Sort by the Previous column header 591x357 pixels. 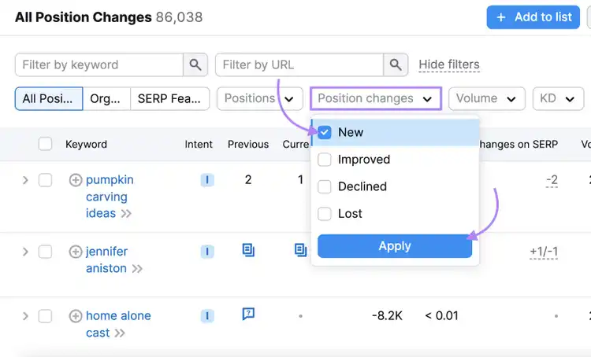click(248, 144)
